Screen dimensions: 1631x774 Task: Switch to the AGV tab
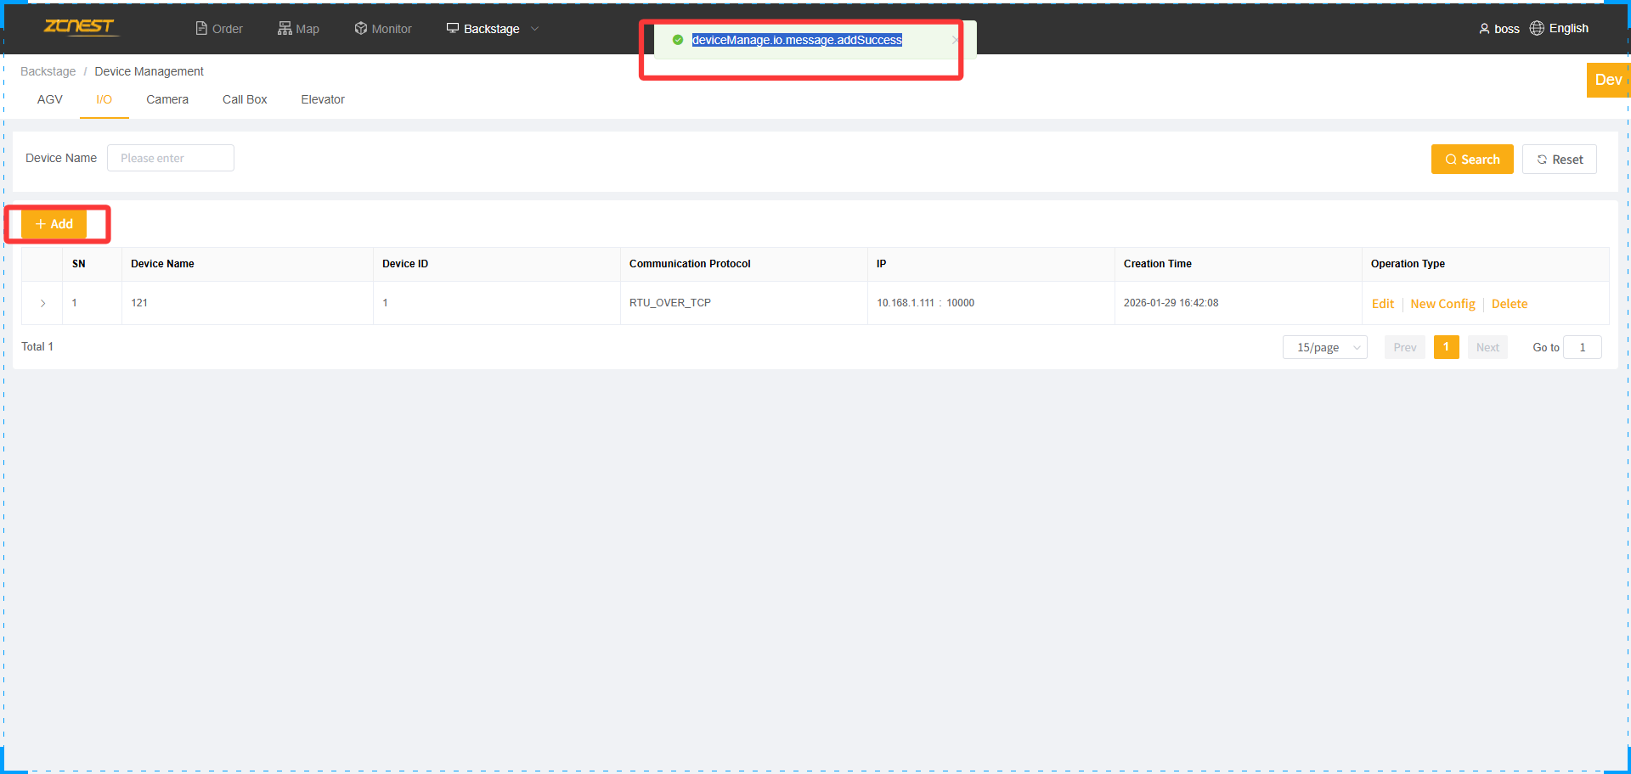point(50,99)
